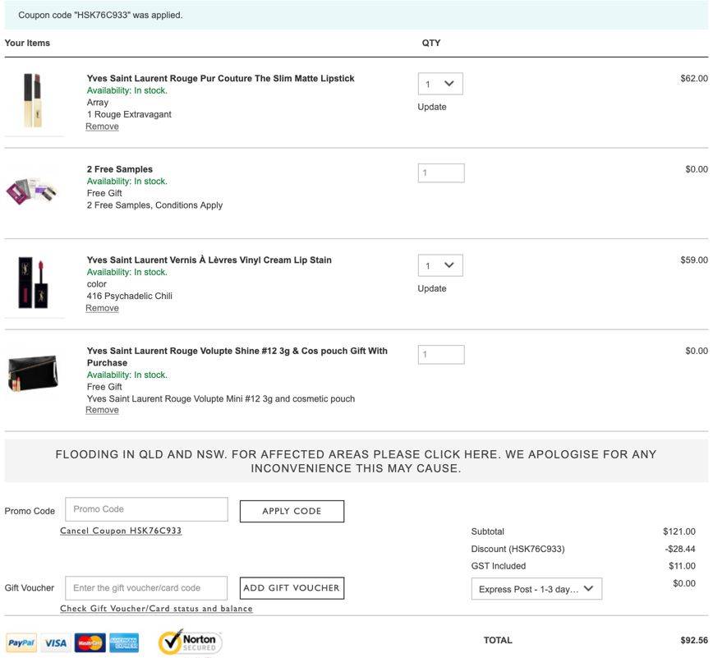Click the Norton Secured badge
Image resolution: width=713 pixels, height=658 pixels.
tap(190, 642)
